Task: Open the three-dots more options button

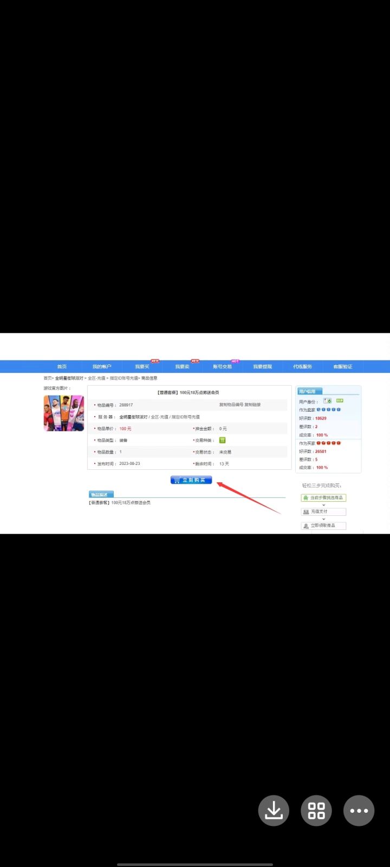Action: click(359, 811)
